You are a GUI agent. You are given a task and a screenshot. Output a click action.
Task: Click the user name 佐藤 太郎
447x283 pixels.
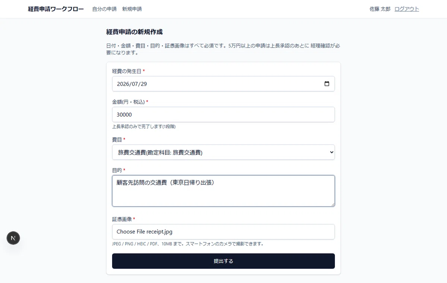coord(380,9)
